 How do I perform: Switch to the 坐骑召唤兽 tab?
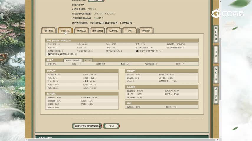(x=97, y=31)
